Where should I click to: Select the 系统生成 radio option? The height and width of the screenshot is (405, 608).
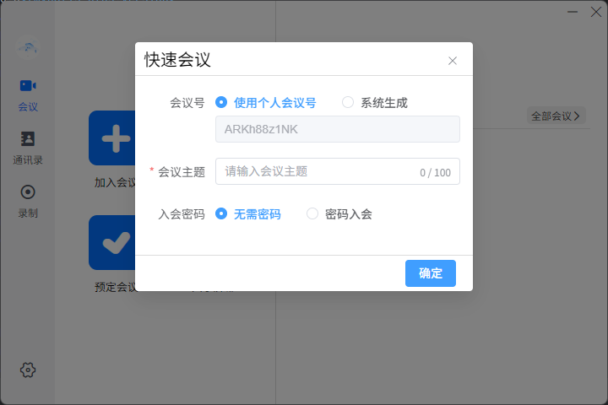pyautogui.click(x=348, y=102)
